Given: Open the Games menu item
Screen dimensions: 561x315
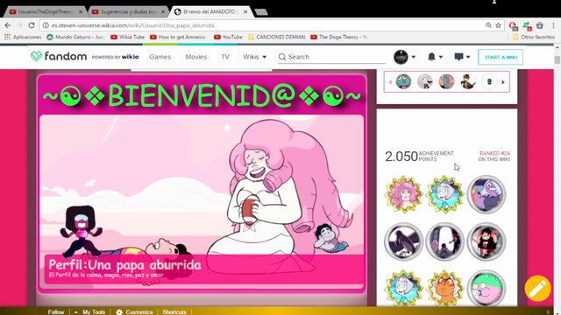Looking at the screenshot, I should coord(160,57).
